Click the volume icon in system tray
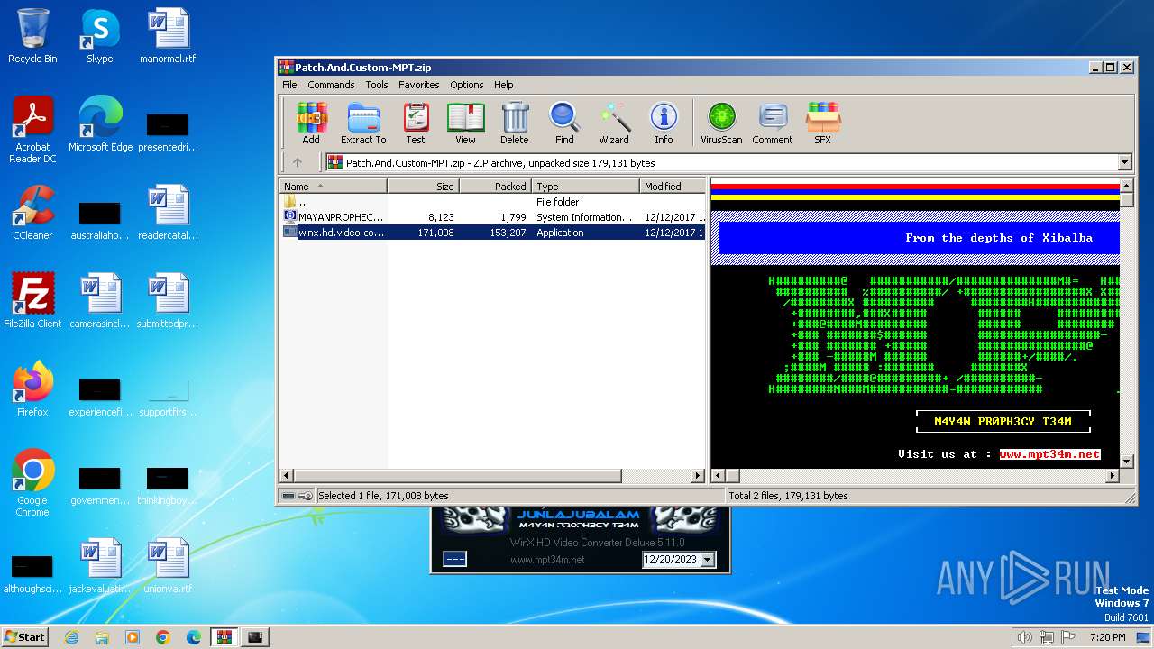The image size is (1154, 649). [1024, 637]
